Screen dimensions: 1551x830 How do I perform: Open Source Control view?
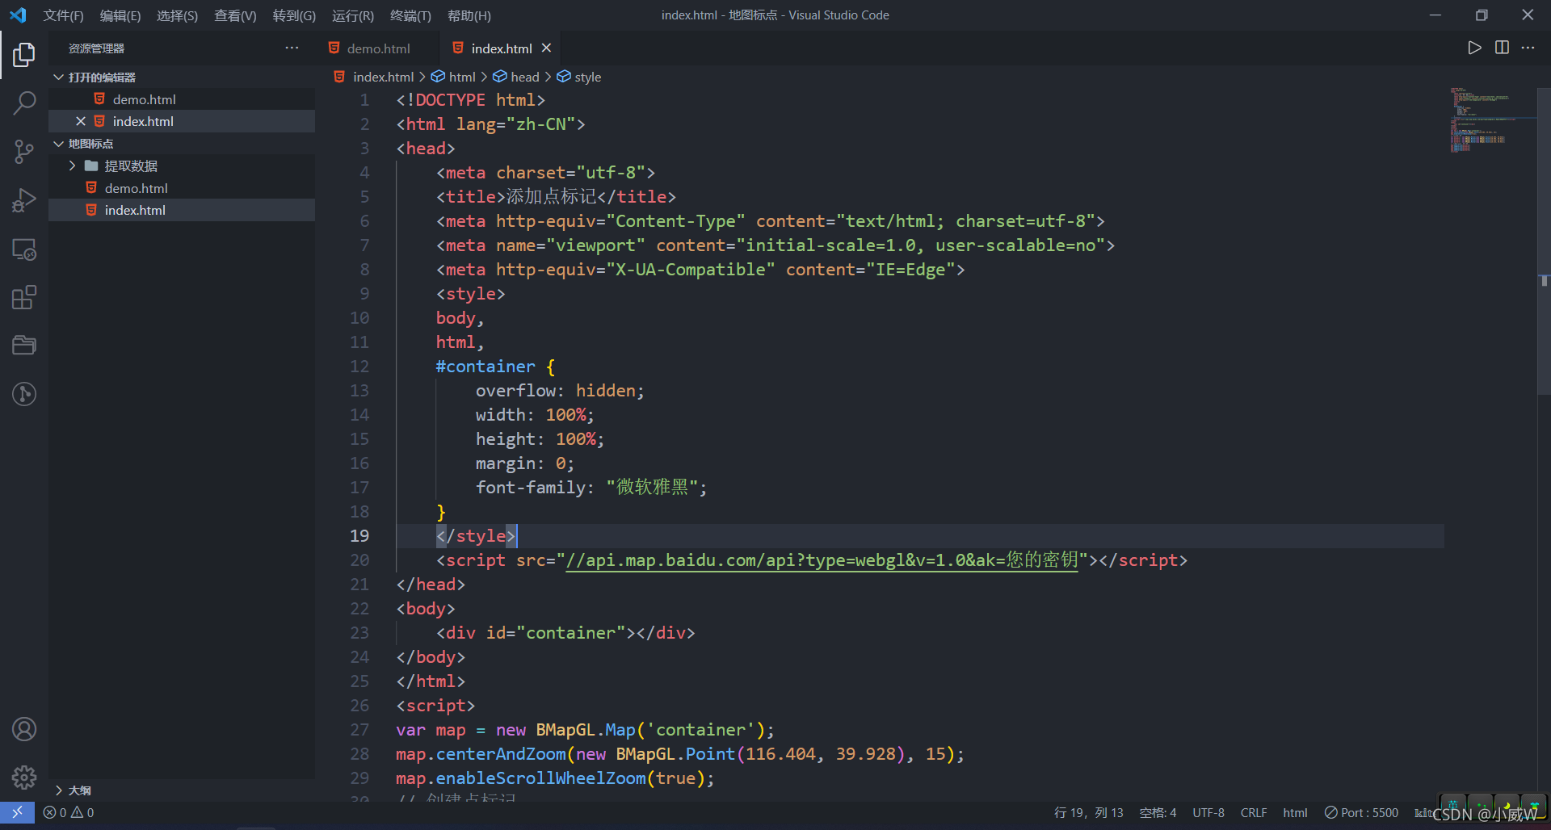tap(24, 152)
